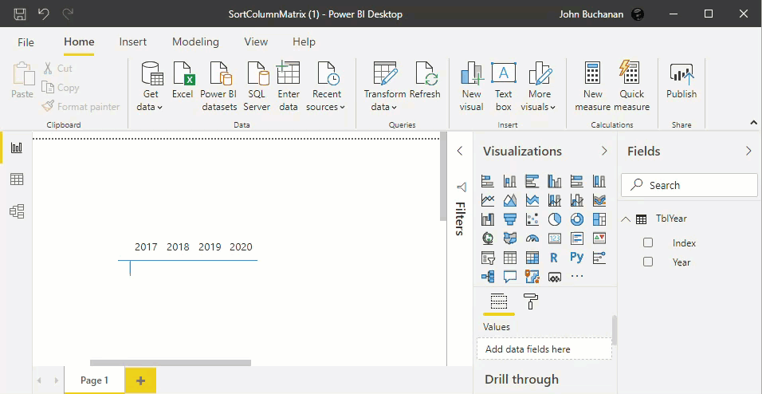This screenshot has height=394, width=762.
Task: Select the Python visual
Action: click(577, 258)
